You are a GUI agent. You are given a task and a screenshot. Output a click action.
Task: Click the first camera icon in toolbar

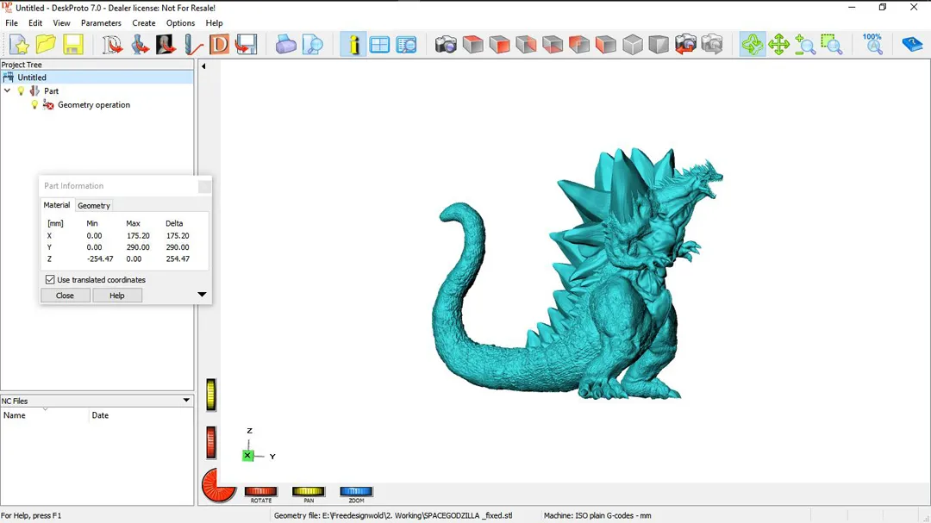446,45
